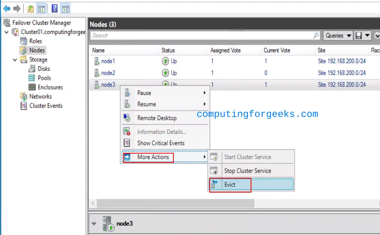
Task: Choose Resume in the context menu
Action: click(x=165, y=104)
